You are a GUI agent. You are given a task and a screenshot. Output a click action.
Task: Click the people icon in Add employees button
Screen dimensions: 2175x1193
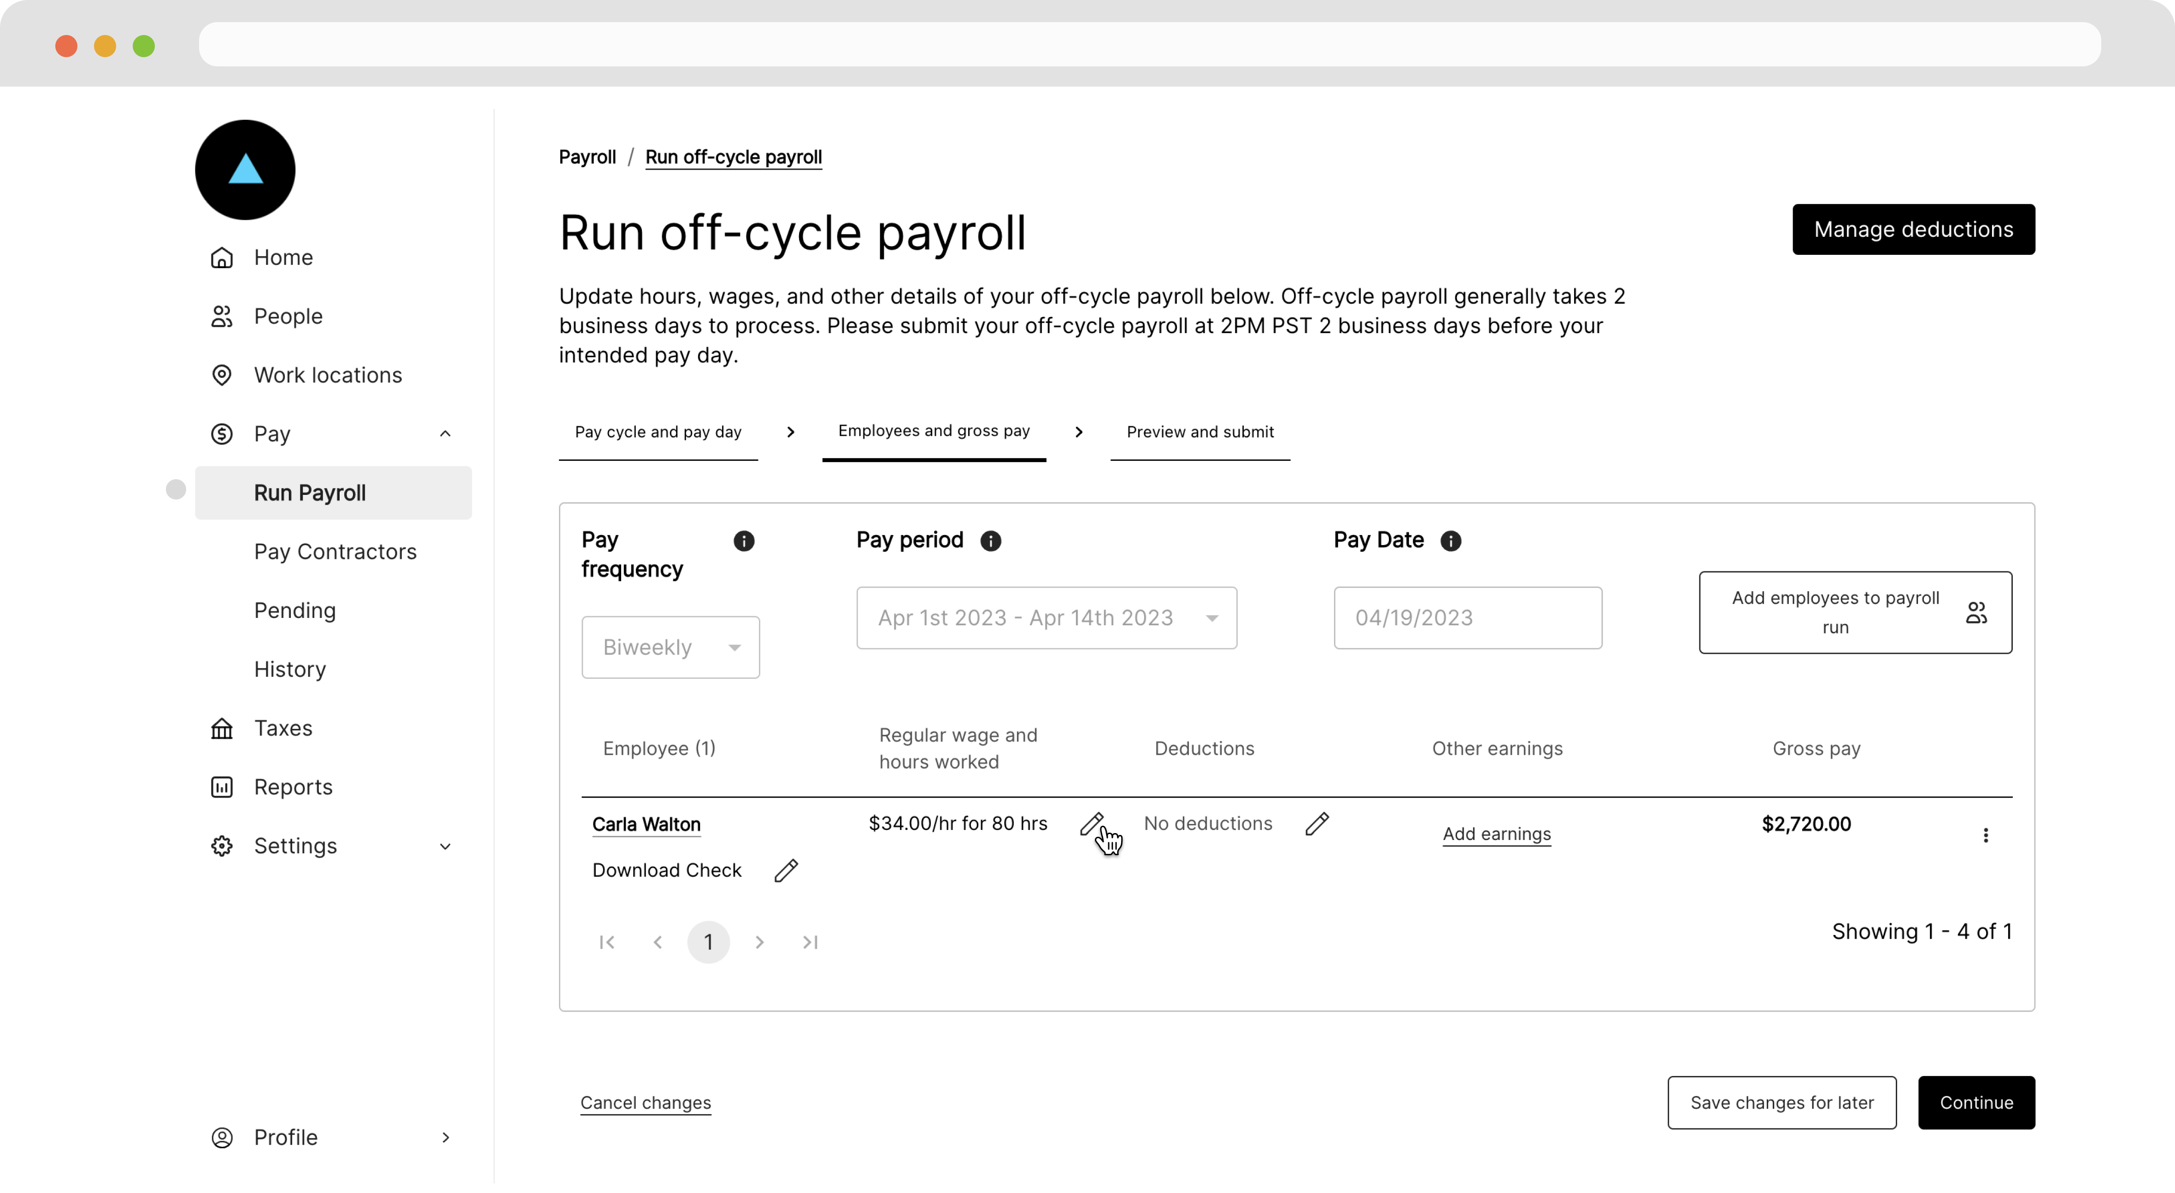1976,613
